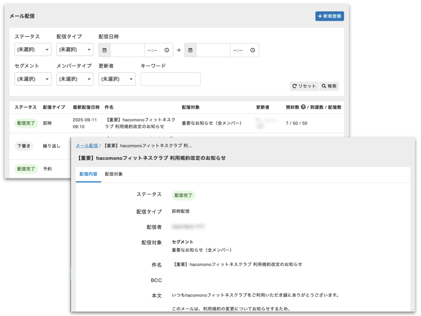Open the 利用規約改定のお知らせ mail row

point(141,123)
